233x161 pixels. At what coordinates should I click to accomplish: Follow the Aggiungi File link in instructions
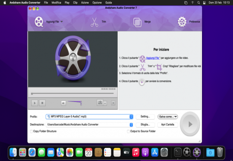point(153,58)
